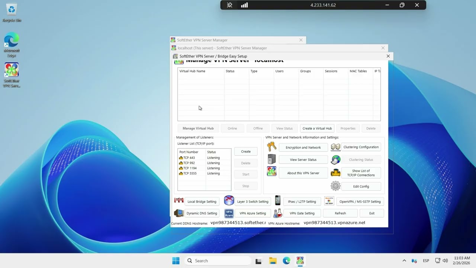Click the View Server Status button
Viewport: 476px width, 268px height.
pyautogui.click(x=303, y=160)
